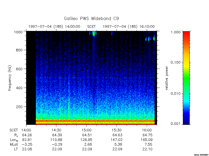Click the SCET time "15:00"
Viewport: 209px width, 156px height.
pyautogui.click(x=87, y=130)
